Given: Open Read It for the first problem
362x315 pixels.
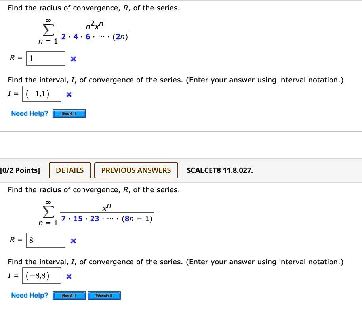Looking at the screenshot, I should click(69, 114).
